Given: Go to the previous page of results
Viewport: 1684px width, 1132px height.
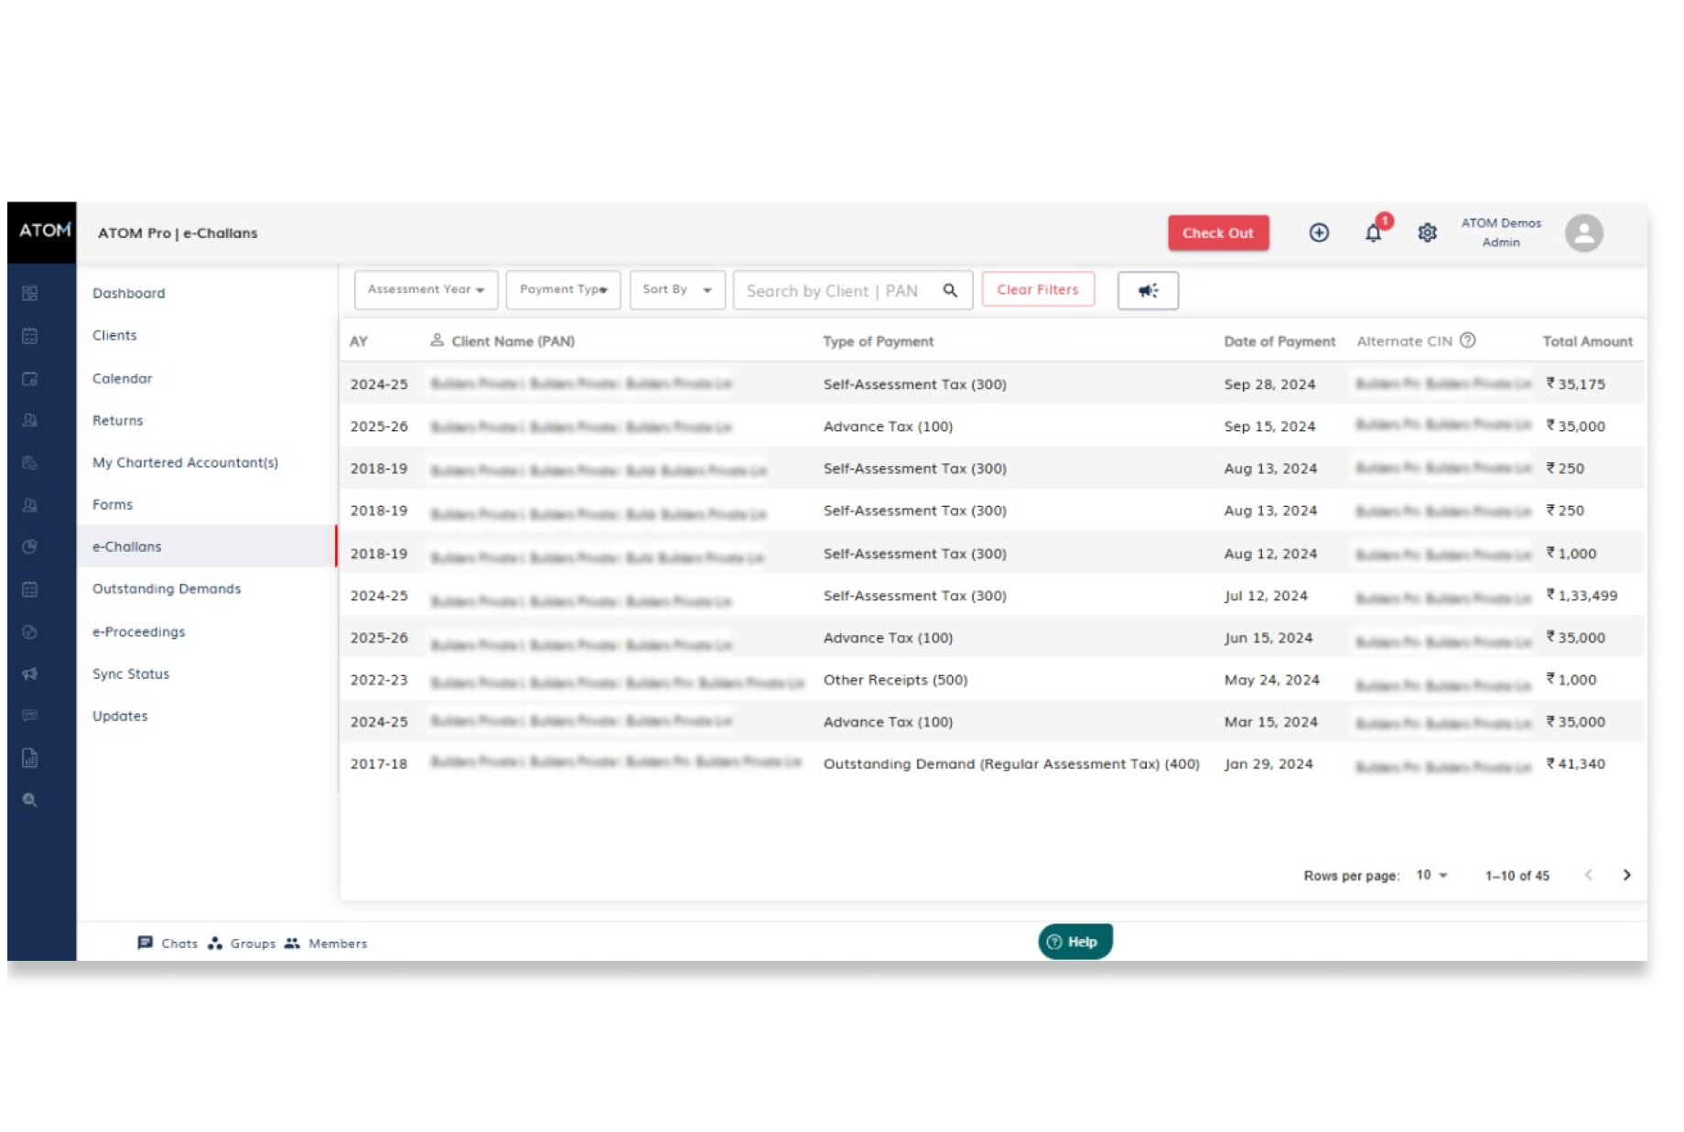Looking at the screenshot, I should (x=1589, y=876).
